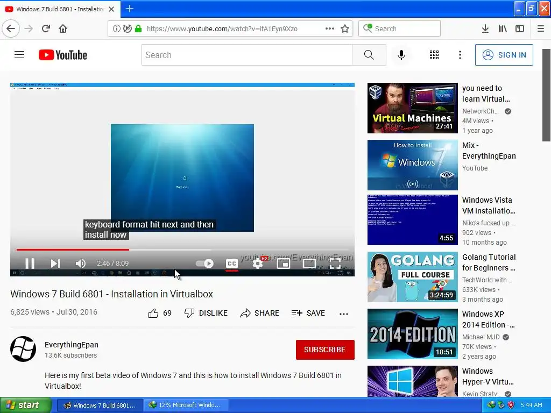Image resolution: width=551 pixels, height=413 pixels.
Task: Open the Firefox downloads panel
Action: tap(485, 29)
